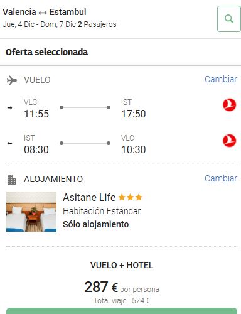Click the dates and 2 Pasajeros summary
Image resolution: width=241 pixels, height=314 pixels.
tap(60, 24)
